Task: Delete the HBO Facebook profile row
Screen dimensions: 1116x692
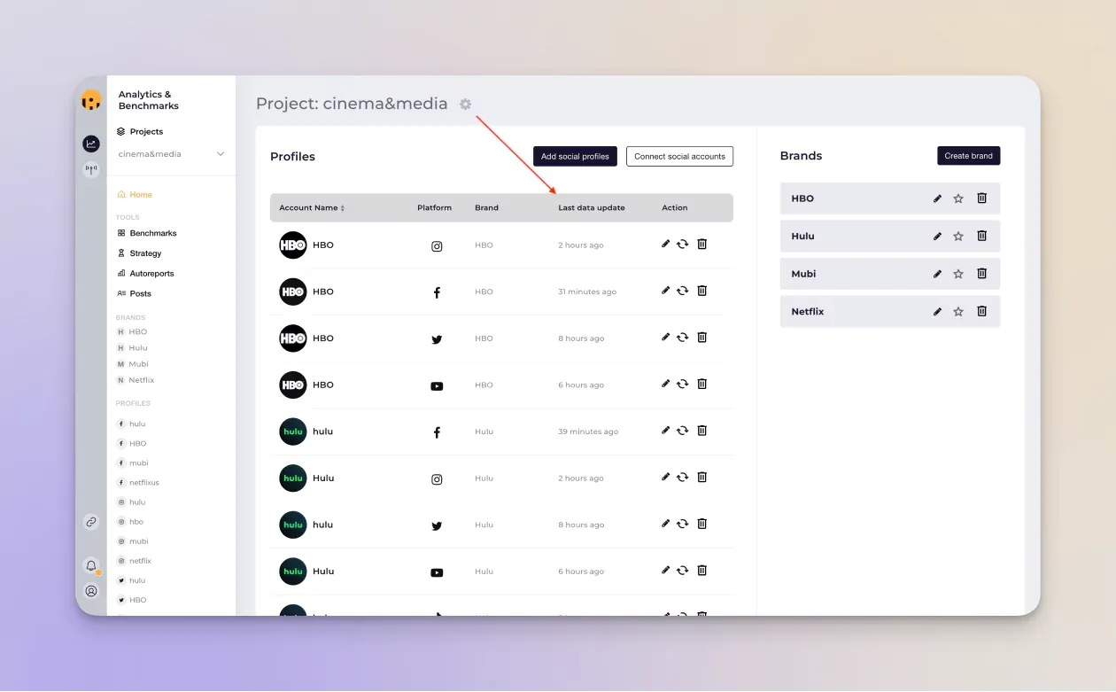Action: 702,291
